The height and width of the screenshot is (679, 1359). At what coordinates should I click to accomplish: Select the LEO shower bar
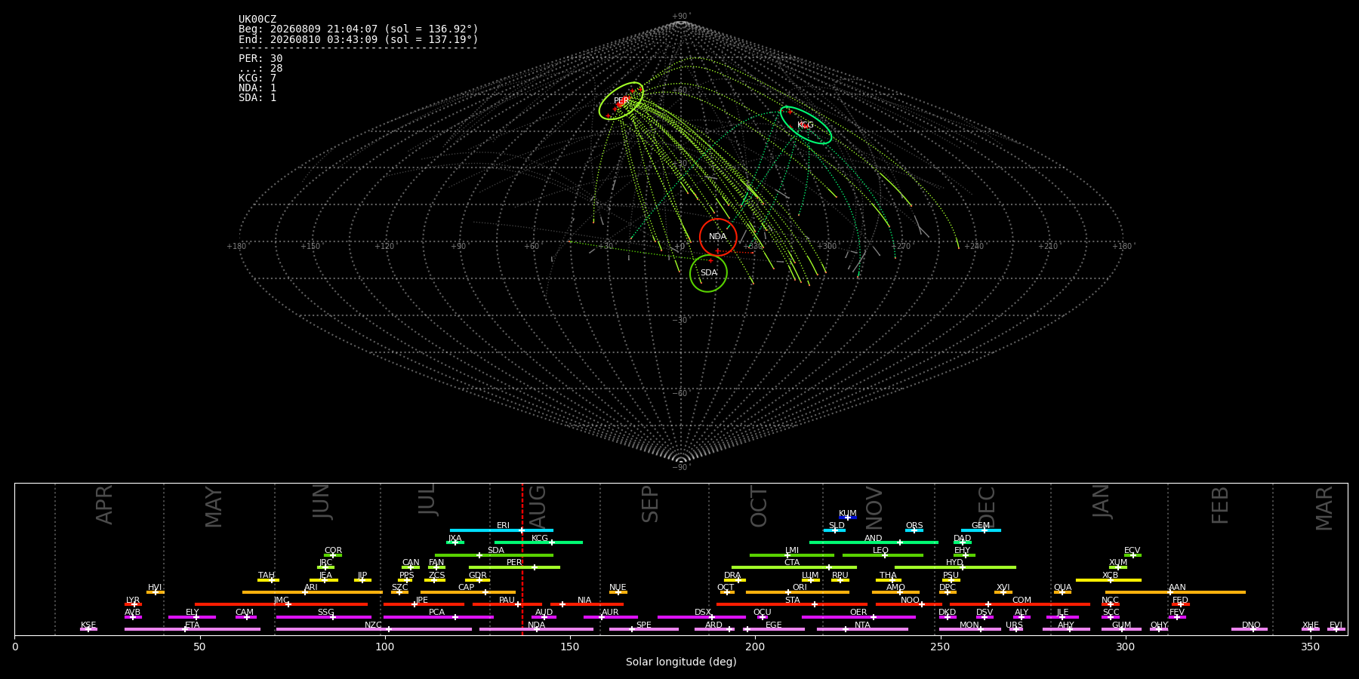883,555
